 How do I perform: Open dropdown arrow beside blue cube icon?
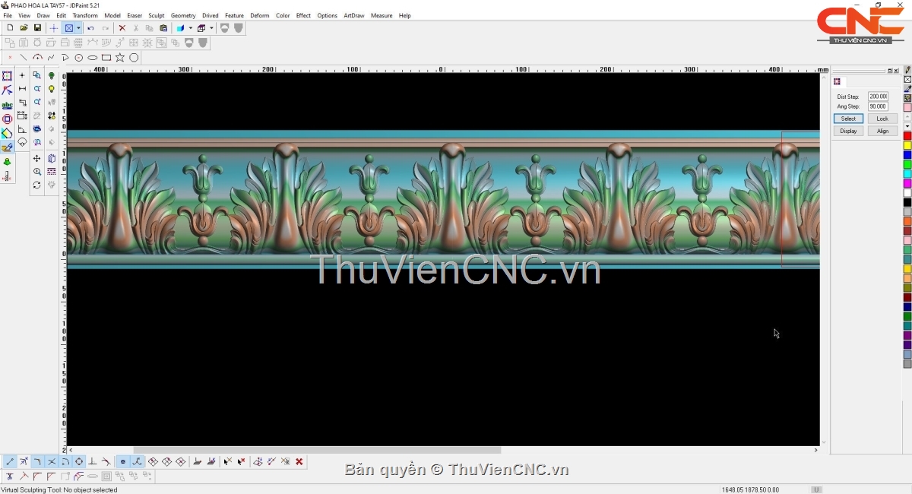(x=190, y=28)
